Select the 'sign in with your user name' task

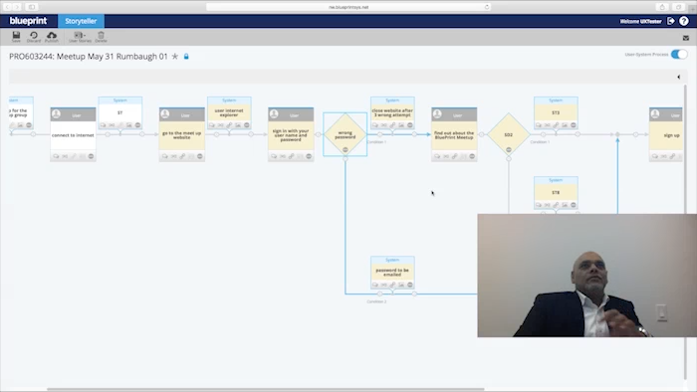coord(291,135)
